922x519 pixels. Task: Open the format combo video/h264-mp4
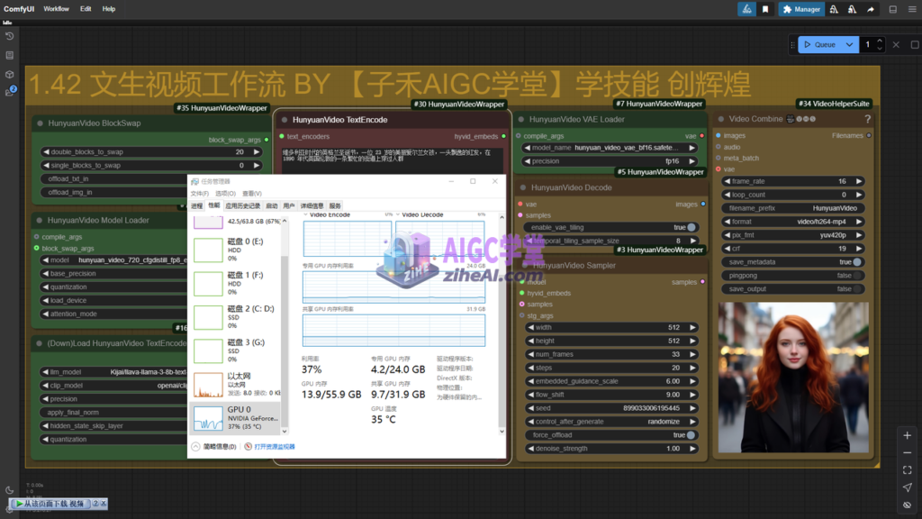click(792, 222)
